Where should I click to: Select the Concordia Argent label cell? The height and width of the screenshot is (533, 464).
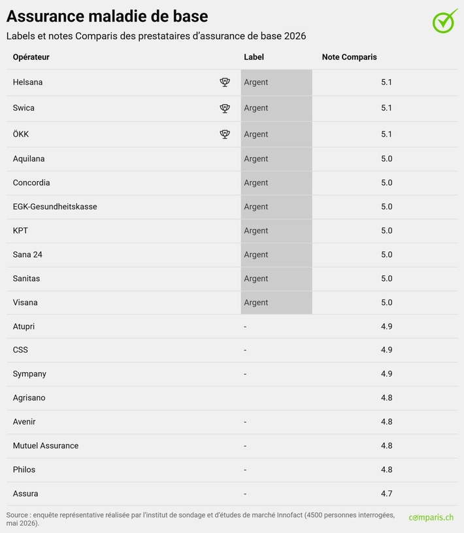tap(276, 183)
